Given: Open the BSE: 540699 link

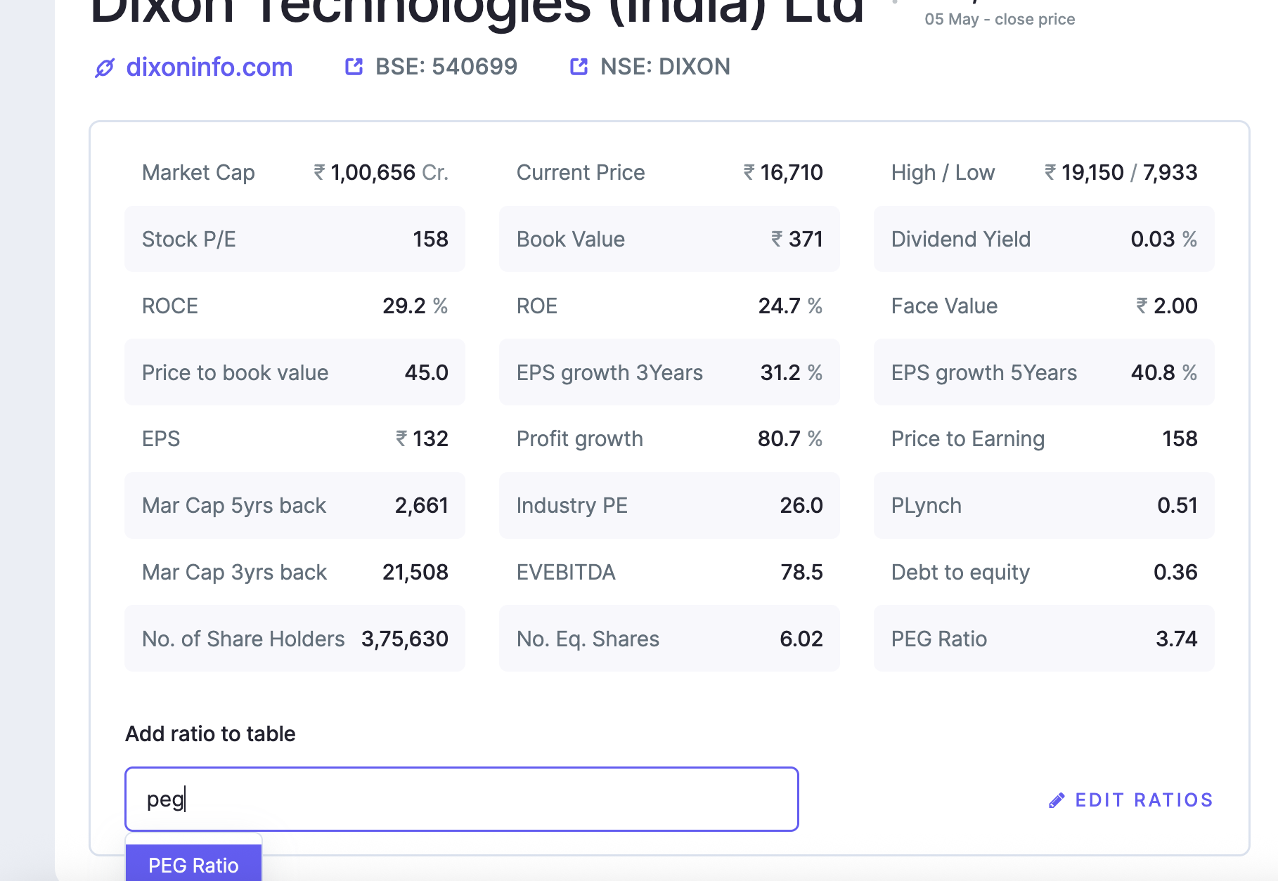Looking at the screenshot, I should 446,67.
